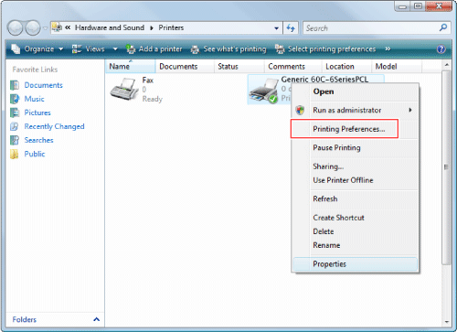Image resolution: width=457 pixels, height=332 pixels.
Task: Open the Help question mark icon
Action: (441, 49)
